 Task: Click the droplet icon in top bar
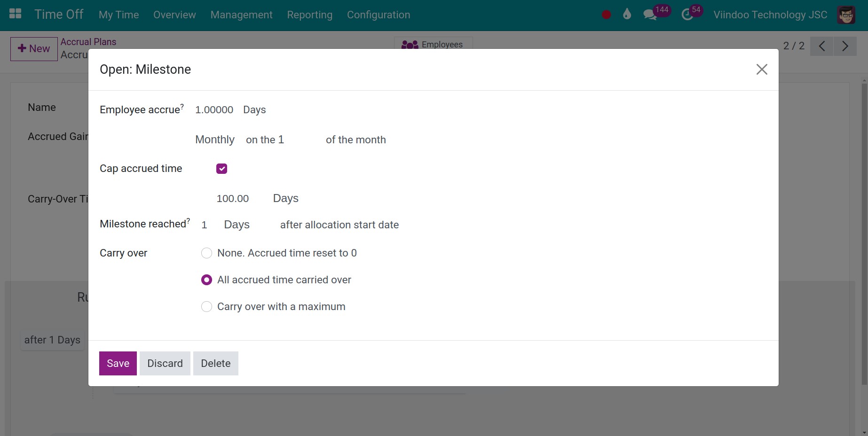tap(627, 15)
